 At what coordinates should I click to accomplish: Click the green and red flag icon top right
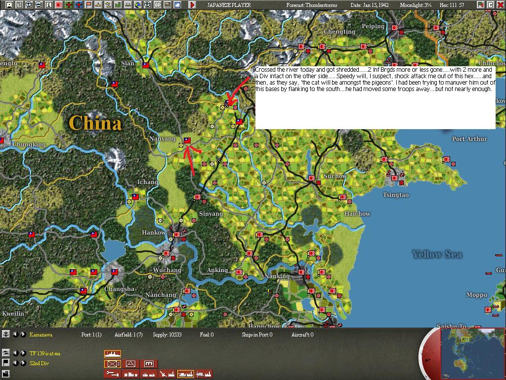pos(481,4)
